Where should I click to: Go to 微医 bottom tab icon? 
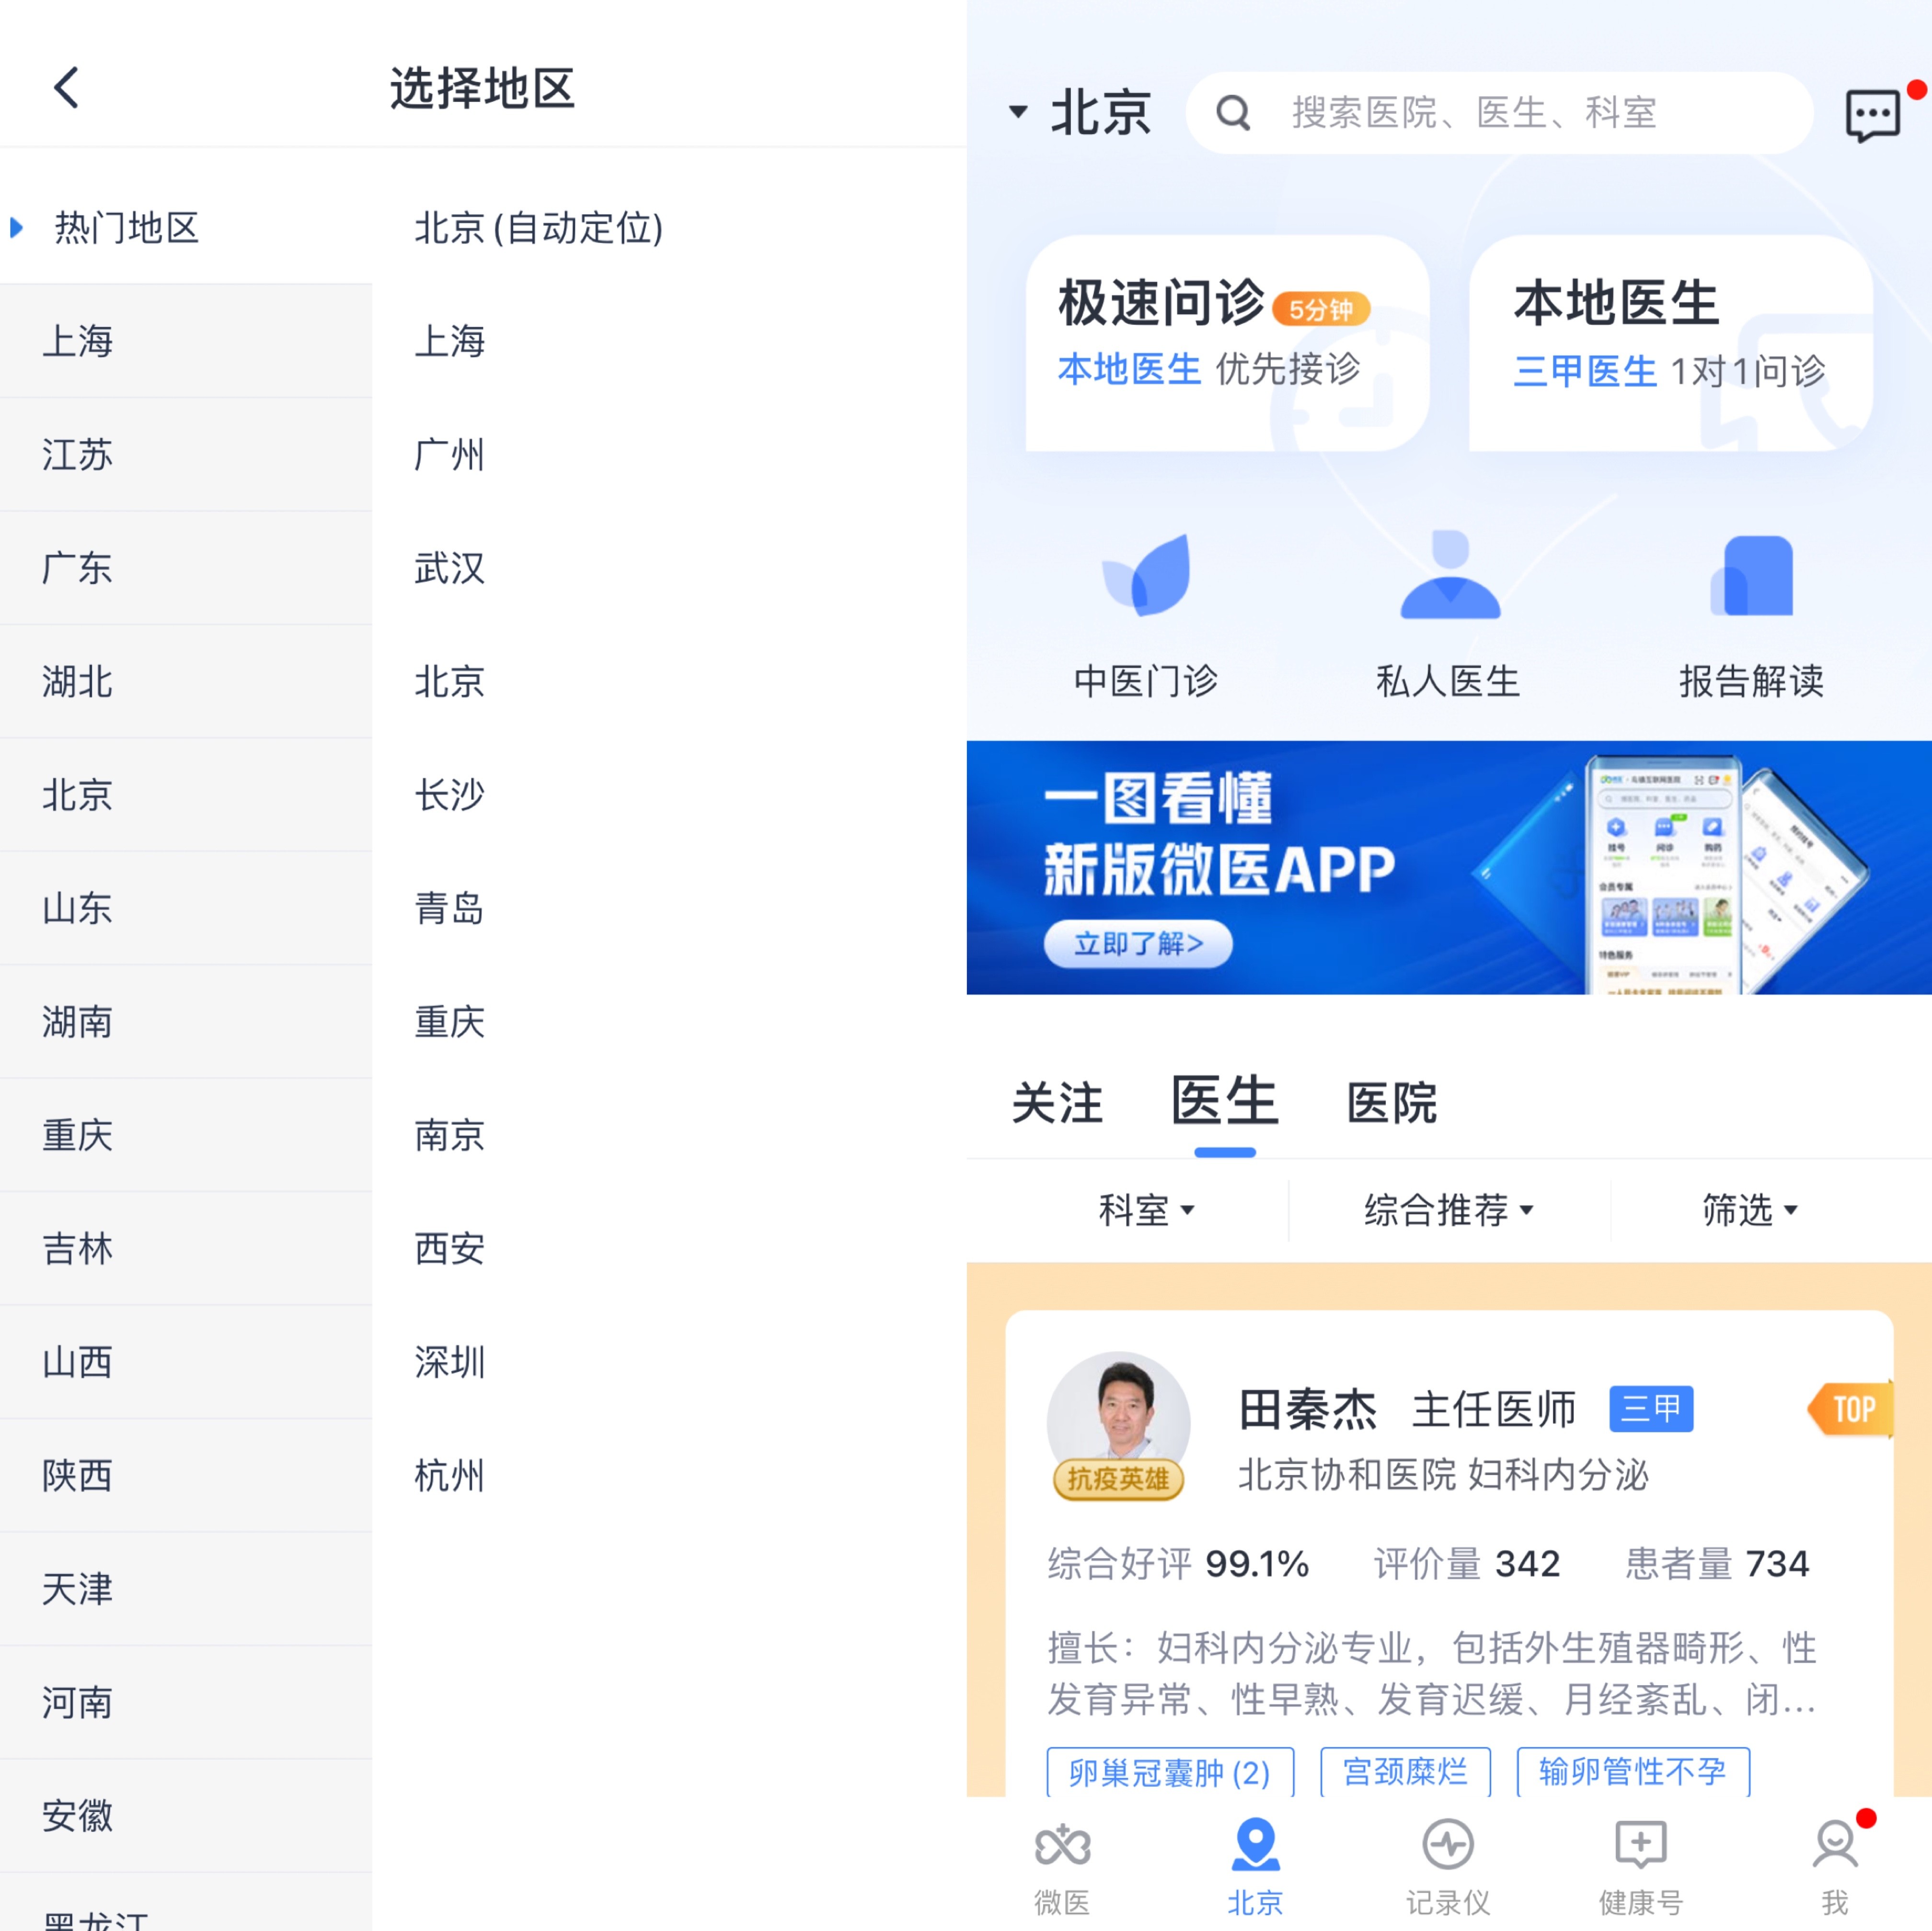1061,1845
